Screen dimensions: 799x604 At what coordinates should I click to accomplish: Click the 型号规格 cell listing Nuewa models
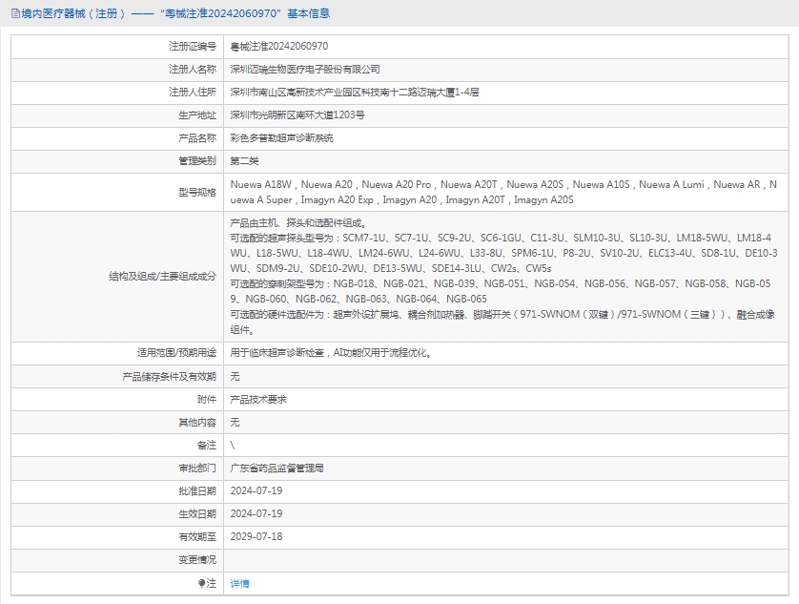coord(503,192)
